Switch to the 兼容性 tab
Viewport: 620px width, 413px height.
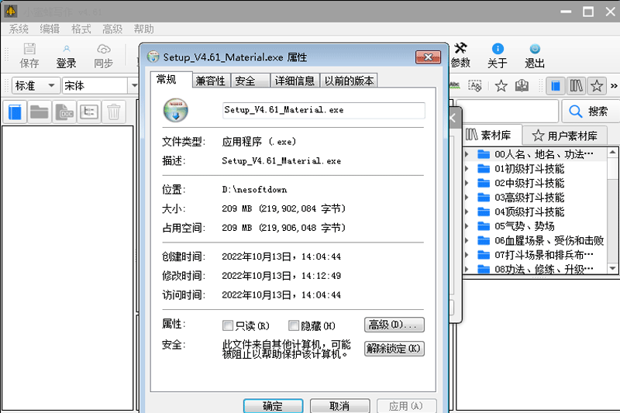(x=211, y=81)
